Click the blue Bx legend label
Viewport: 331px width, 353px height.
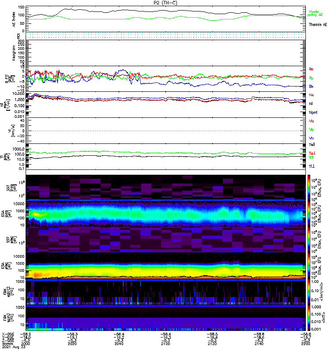311,86
